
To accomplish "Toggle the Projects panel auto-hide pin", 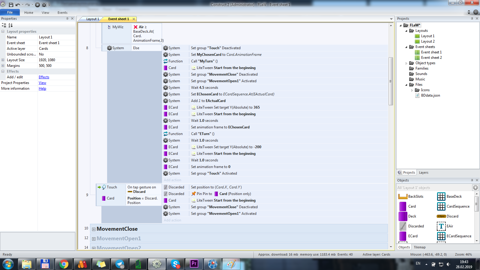I will pyautogui.click(x=472, y=19).
